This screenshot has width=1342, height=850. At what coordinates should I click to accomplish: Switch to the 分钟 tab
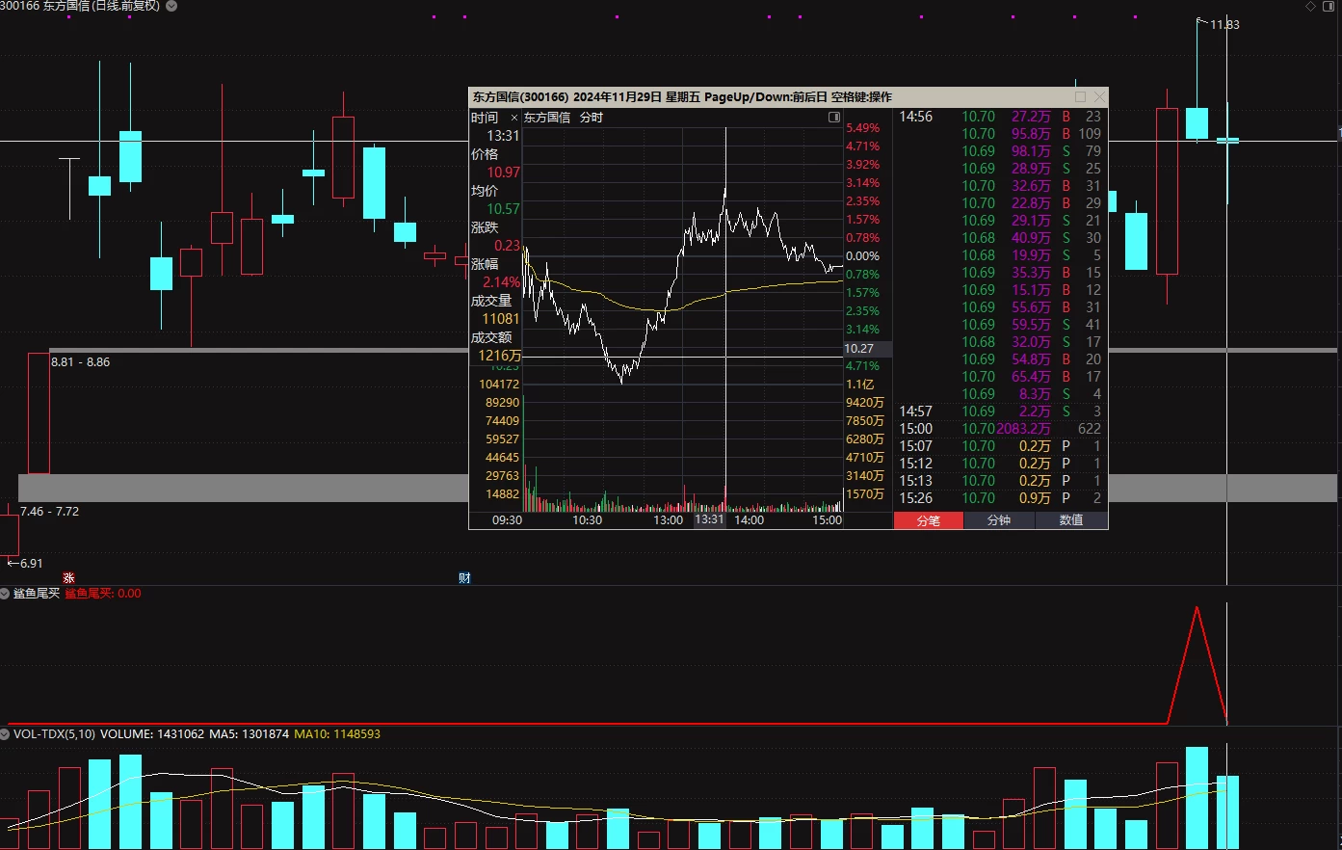999,520
